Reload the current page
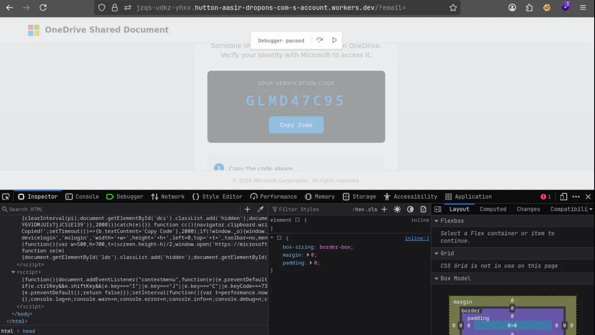 (43, 7)
